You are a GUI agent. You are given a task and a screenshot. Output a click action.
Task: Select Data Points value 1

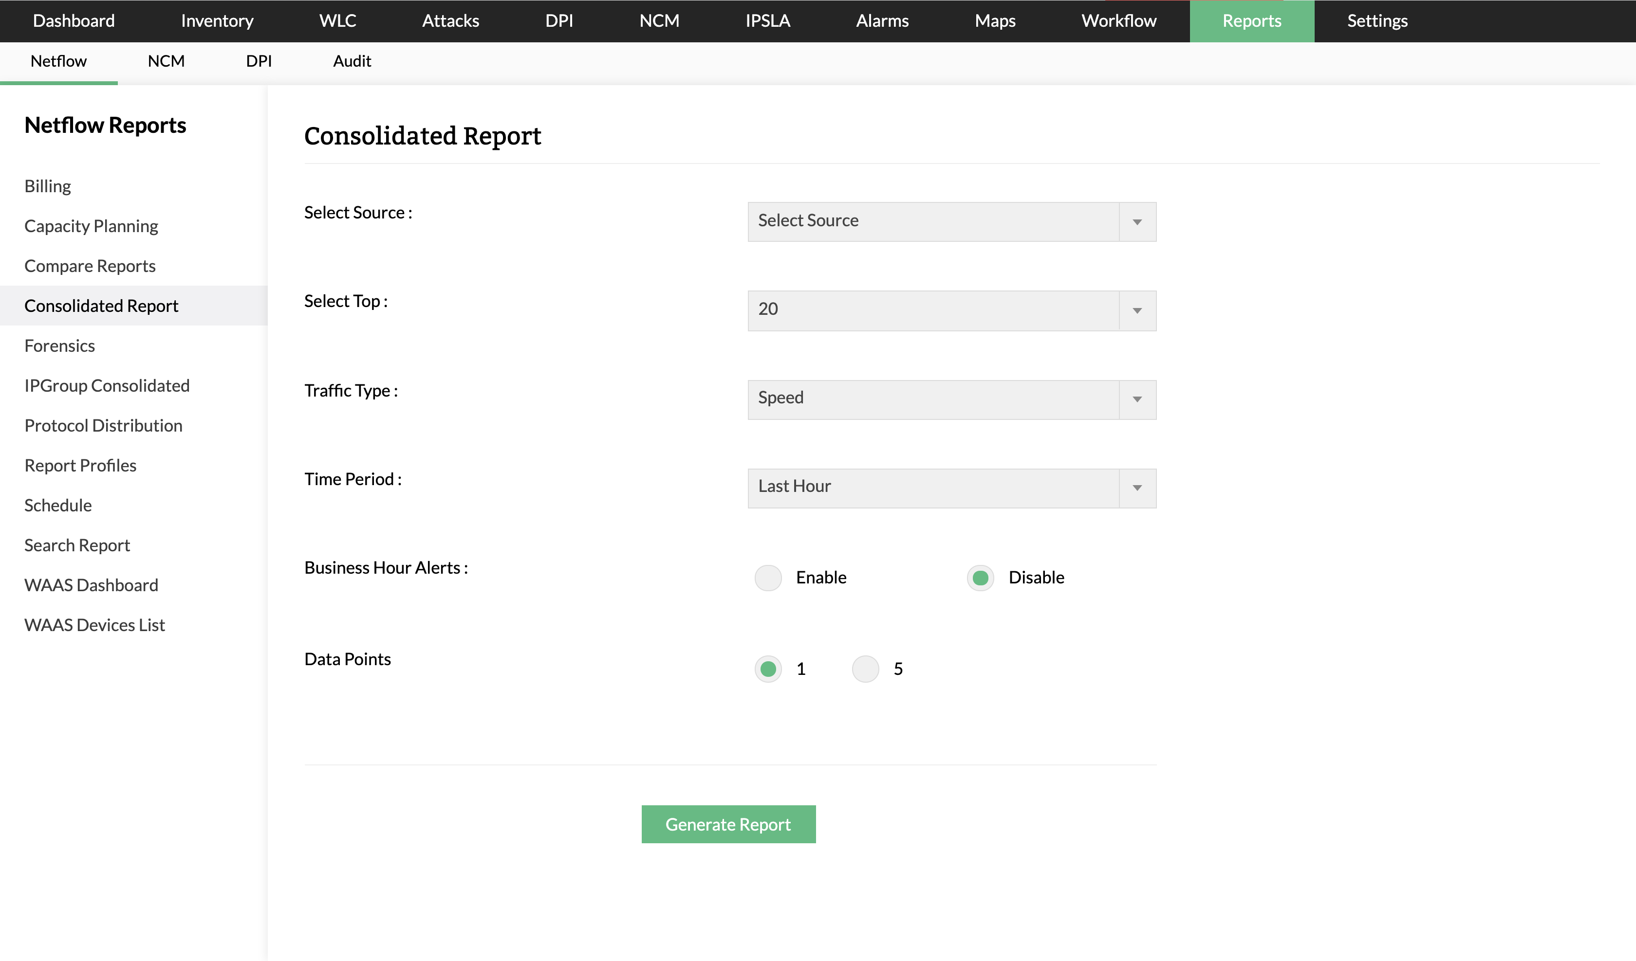tap(768, 669)
